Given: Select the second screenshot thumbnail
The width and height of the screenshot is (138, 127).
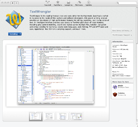Looking at the screenshot, I should [49, 116].
